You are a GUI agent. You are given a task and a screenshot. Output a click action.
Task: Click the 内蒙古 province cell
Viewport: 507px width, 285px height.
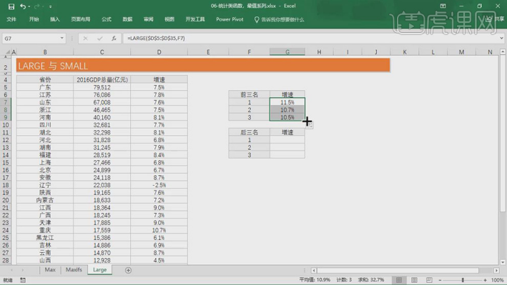(x=45, y=200)
